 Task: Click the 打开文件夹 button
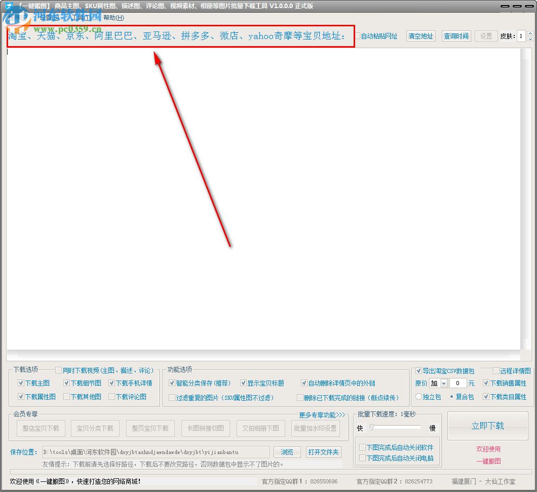(x=323, y=452)
